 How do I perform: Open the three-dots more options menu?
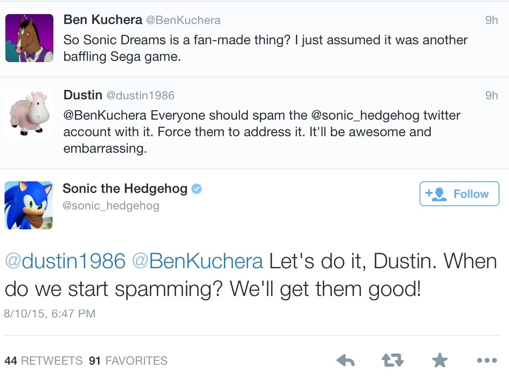(x=487, y=361)
